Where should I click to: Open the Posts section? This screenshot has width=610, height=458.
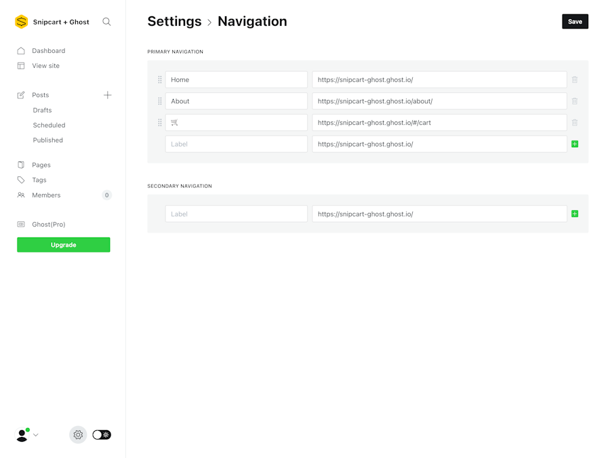click(x=41, y=95)
